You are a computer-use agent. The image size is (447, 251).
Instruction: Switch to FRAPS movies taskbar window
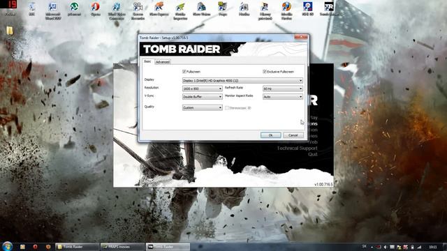click(122, 247)
